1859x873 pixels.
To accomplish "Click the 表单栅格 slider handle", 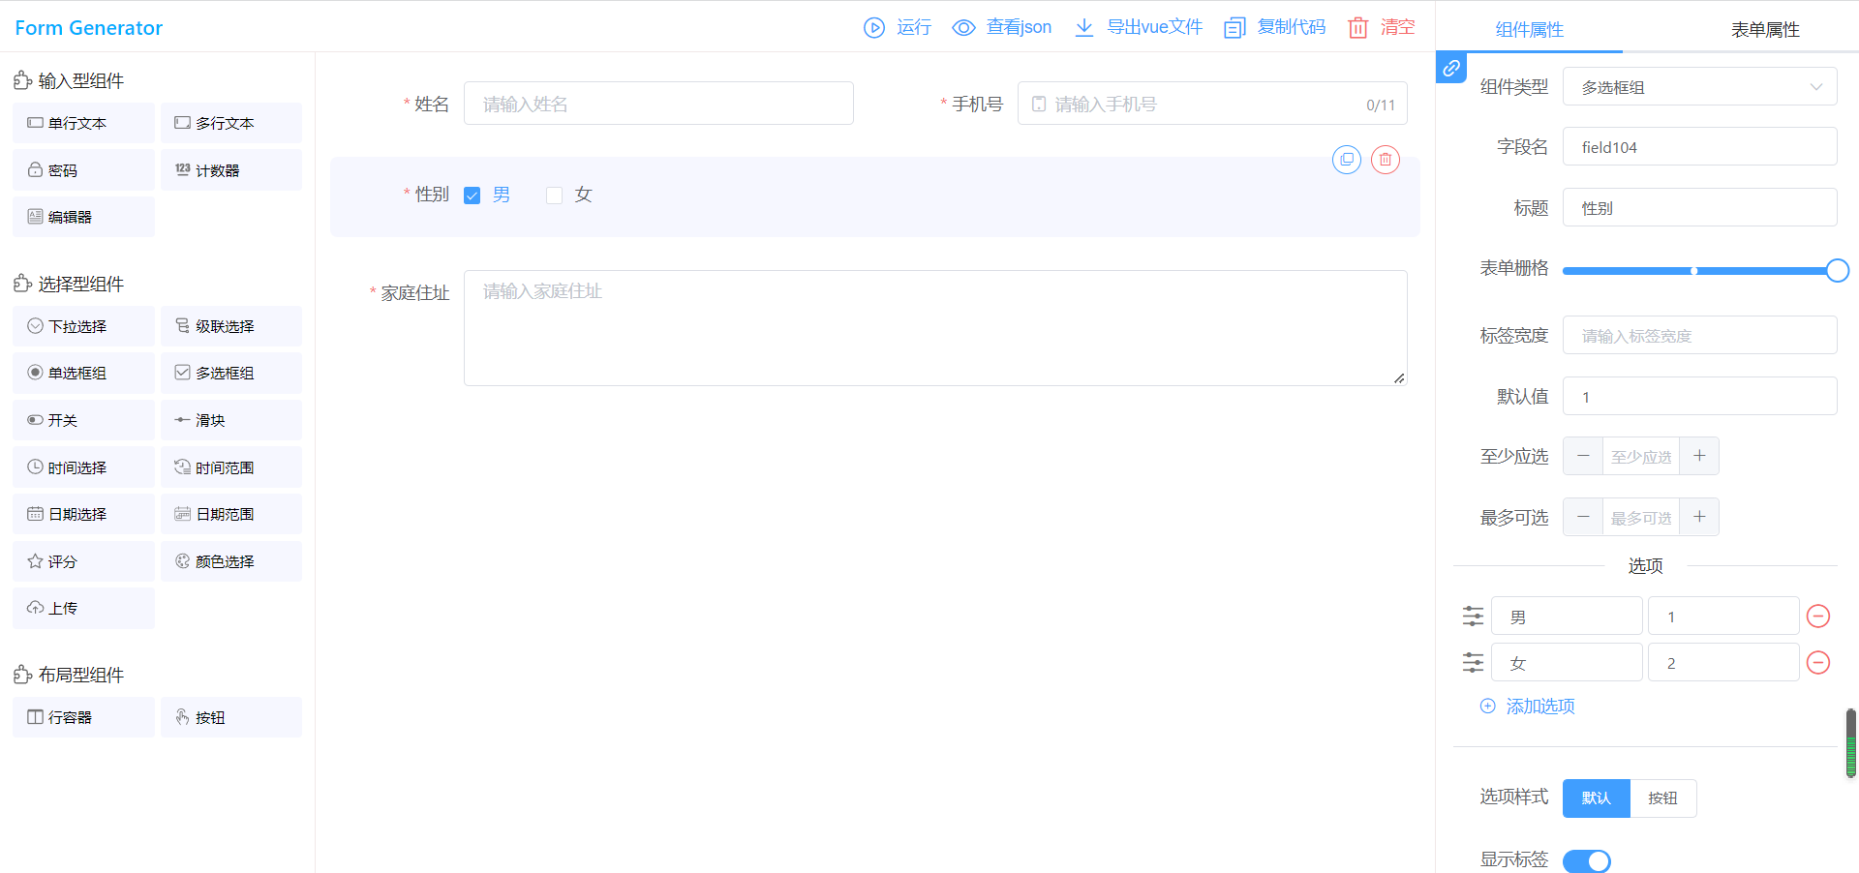I will 1837,271.
